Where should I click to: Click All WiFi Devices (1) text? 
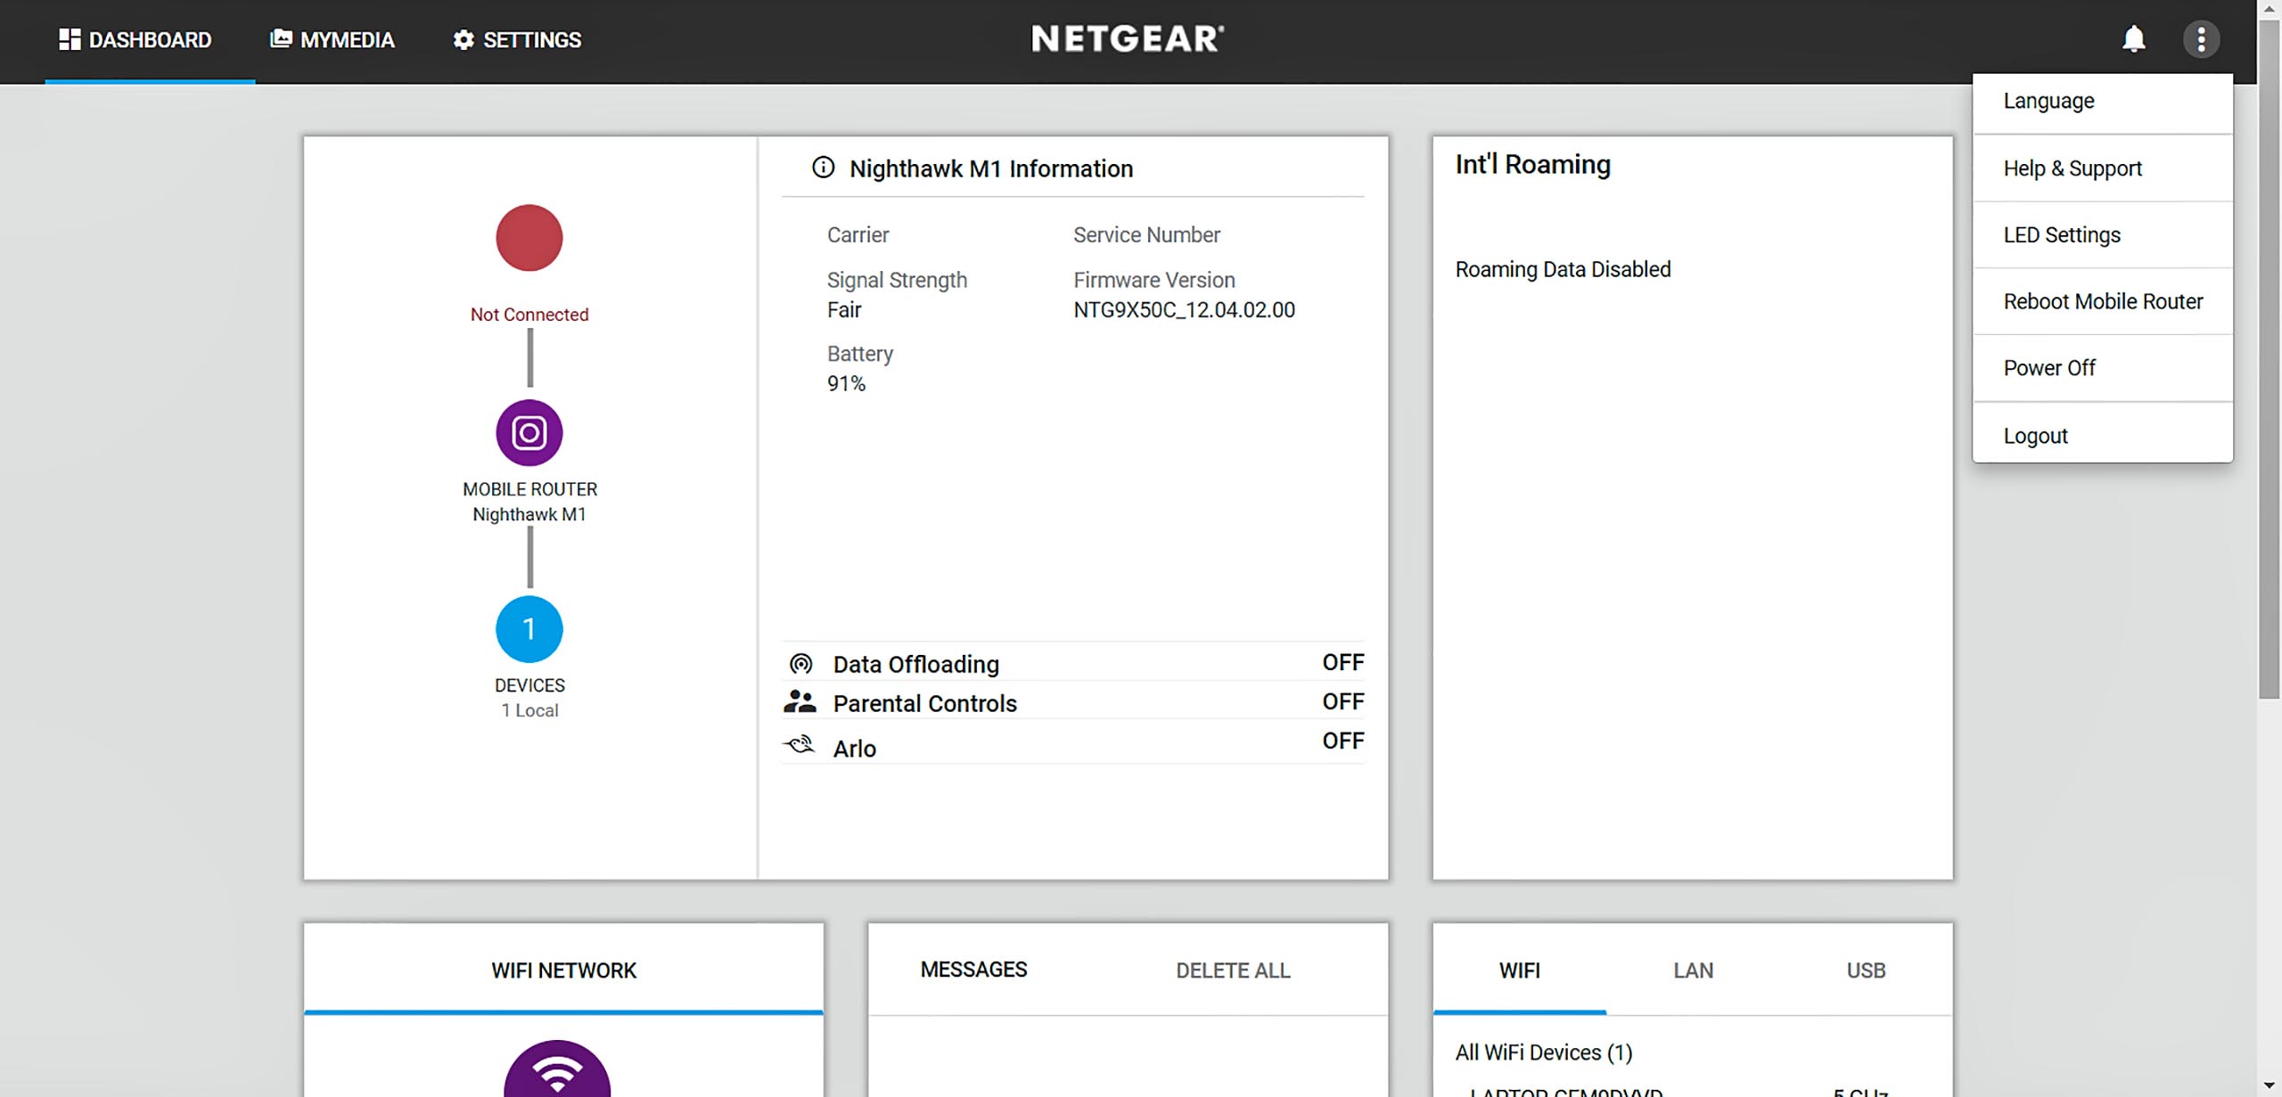coord(1544,1052)
